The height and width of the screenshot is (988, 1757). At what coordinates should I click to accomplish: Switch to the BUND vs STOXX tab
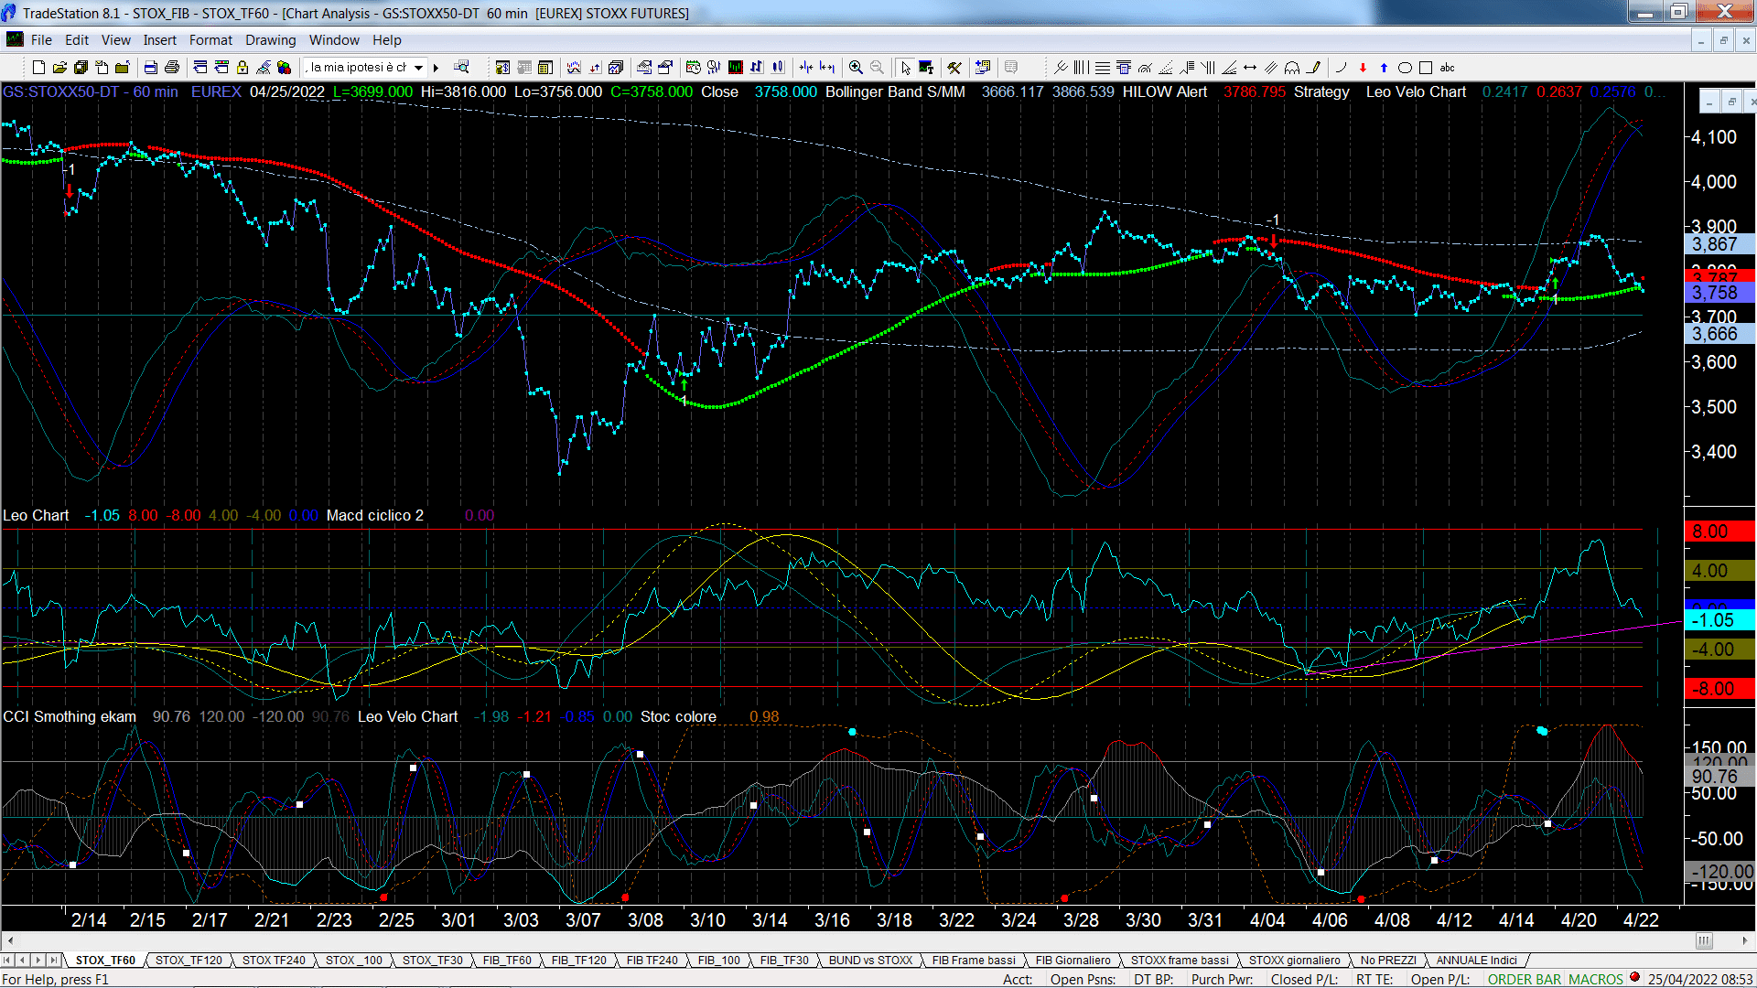[x=870, y=960]
